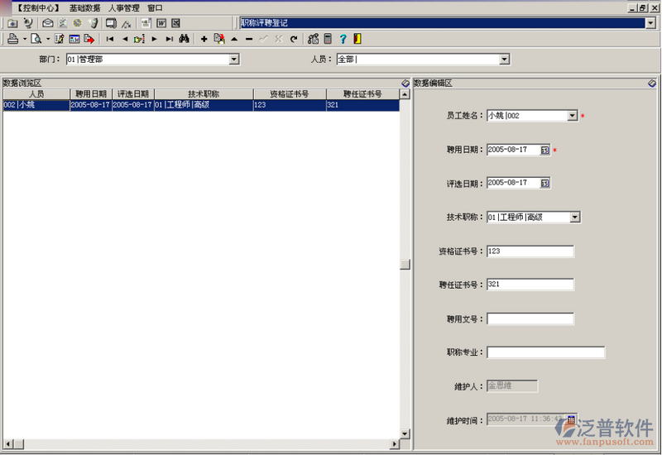Image resolution: width=662 pixels, height=455 pixels.
Task: Click the printer icon in the toolbar
Action: click(x=12, y=39)
